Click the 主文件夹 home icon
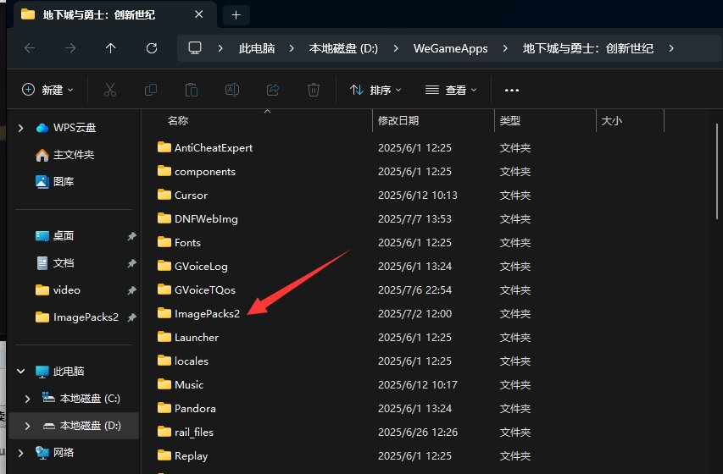723x474 pixels. (x=42, y=155)
